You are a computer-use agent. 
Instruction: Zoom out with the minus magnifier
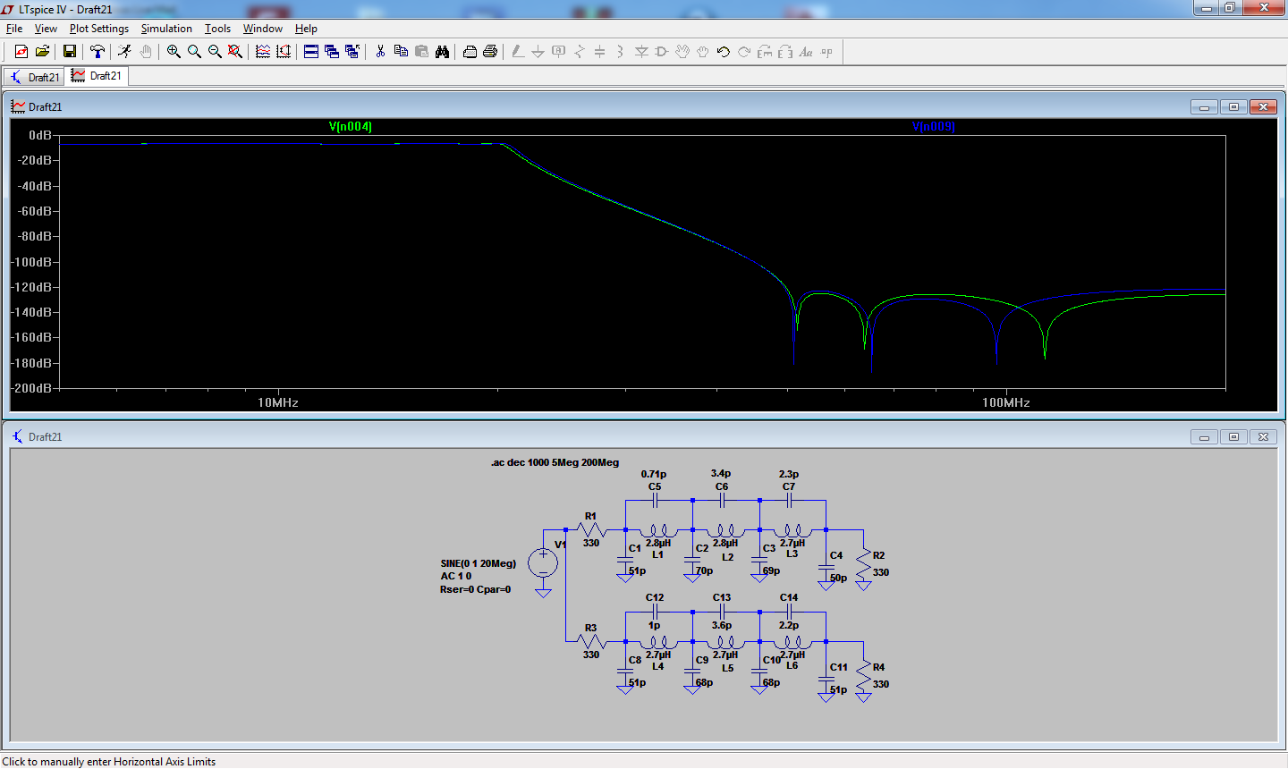click(215, 52)
